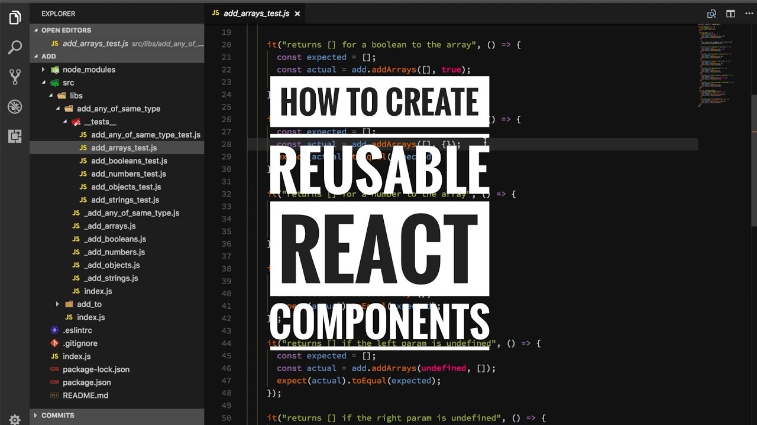
Task: Click line number 44 in the gutter
Action: (226, 343)
